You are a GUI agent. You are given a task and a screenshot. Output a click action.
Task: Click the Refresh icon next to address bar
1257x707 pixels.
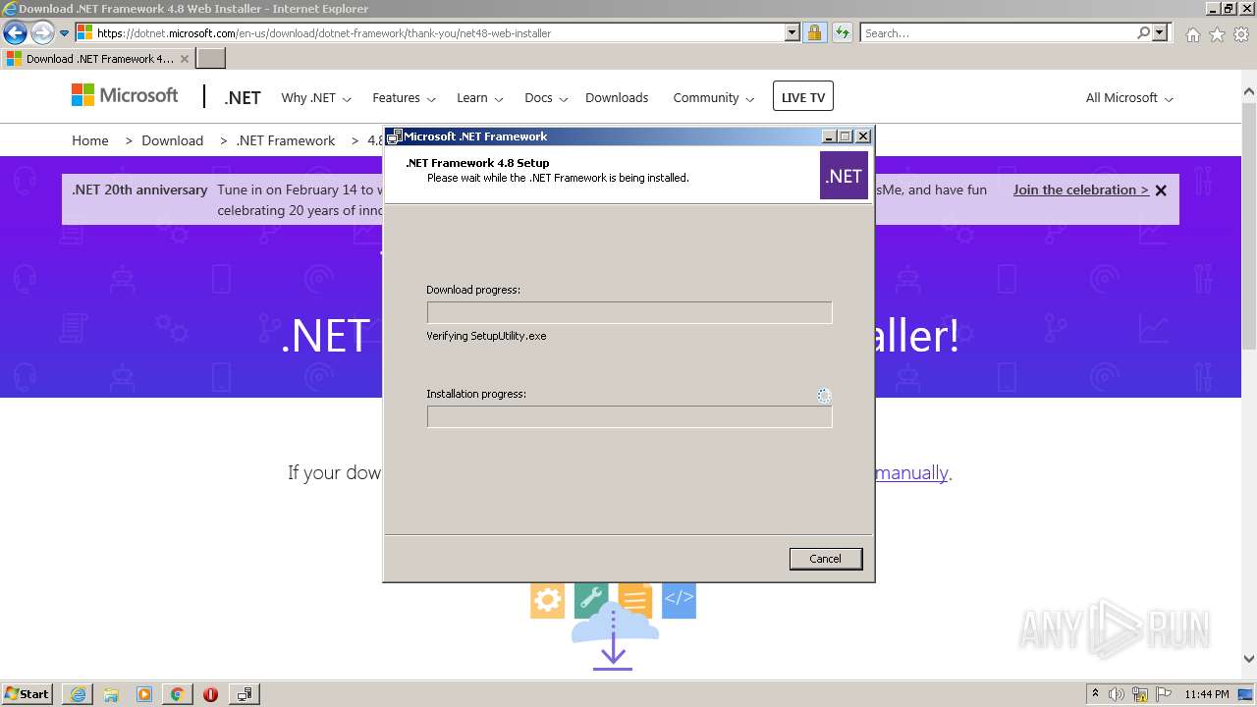pyautogui.click(x=842, y=32)
